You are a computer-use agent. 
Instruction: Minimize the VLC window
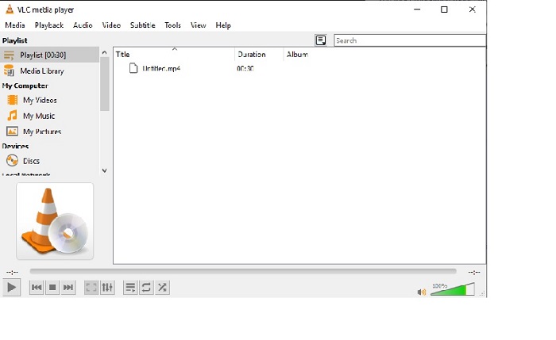(x=417, y=10)
